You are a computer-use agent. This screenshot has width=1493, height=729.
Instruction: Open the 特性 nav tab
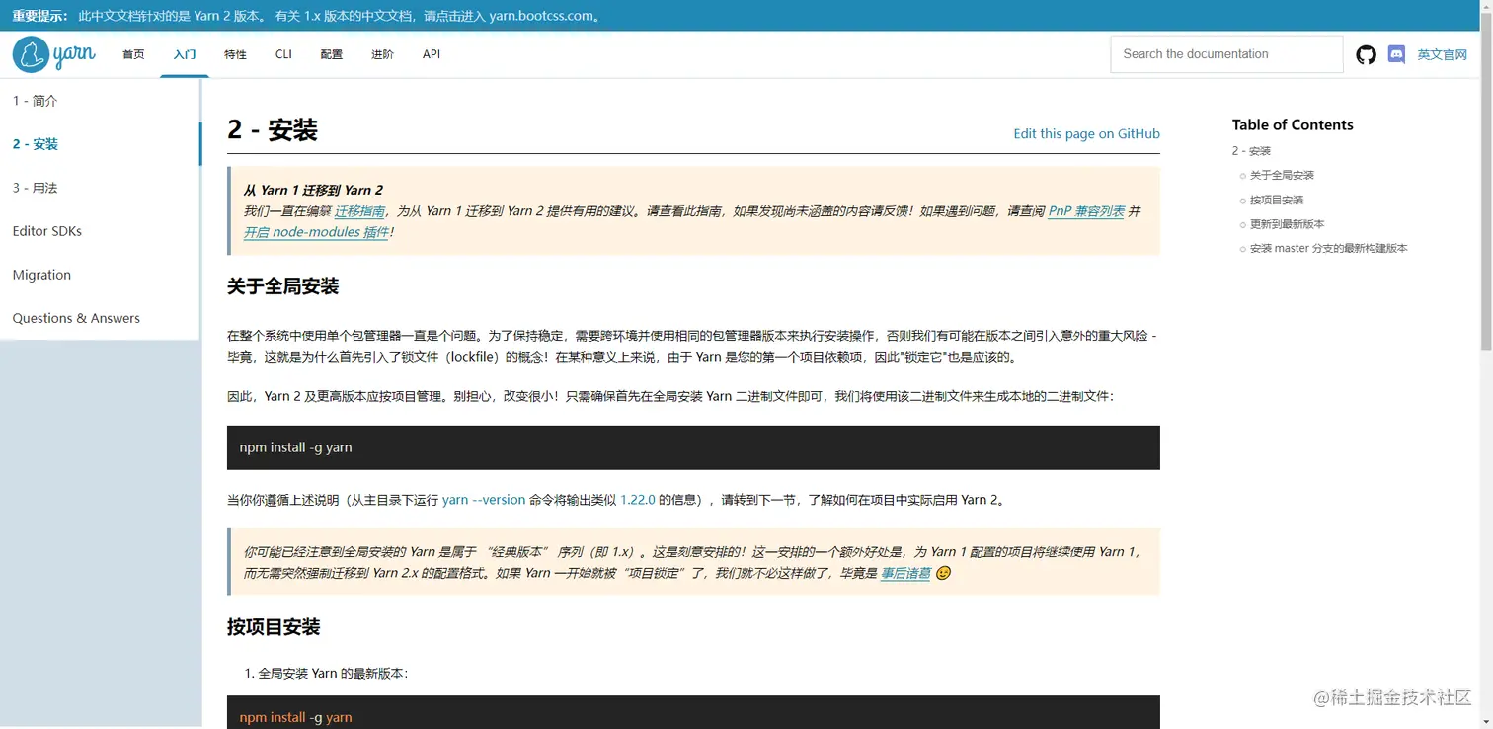tap(235, 54)
